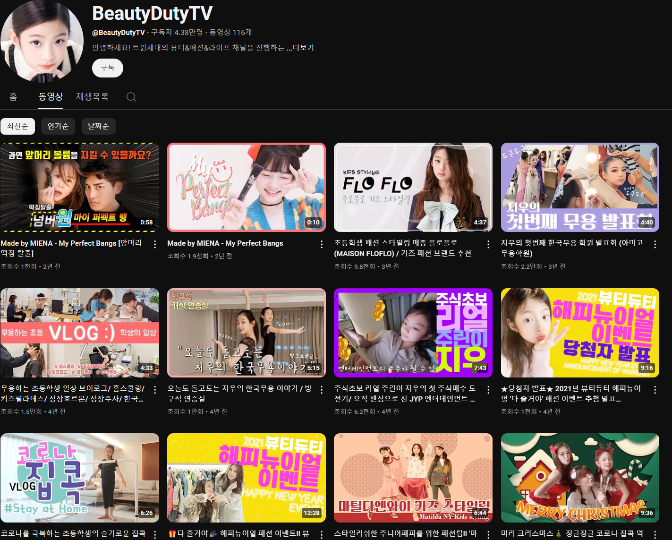Click the @BeautyDutyTV handle text
The height and width of the screenshot is (540, 672).
click(119, 33)
